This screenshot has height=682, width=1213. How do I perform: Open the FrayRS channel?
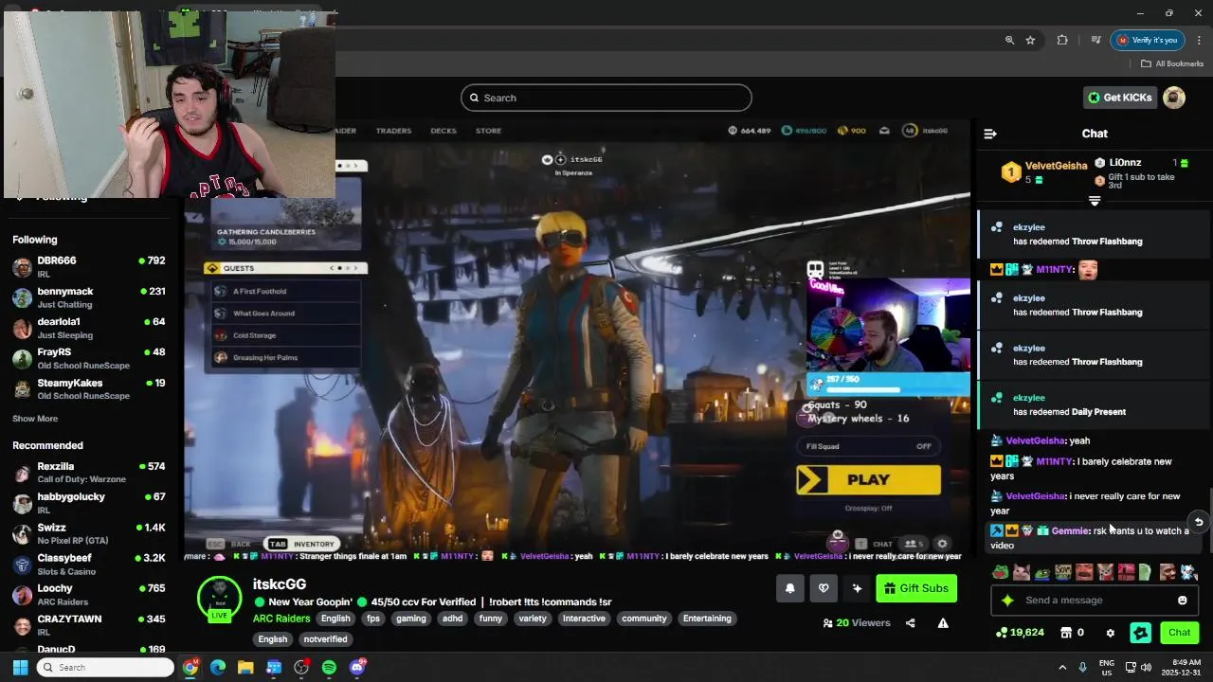(90, 358)
